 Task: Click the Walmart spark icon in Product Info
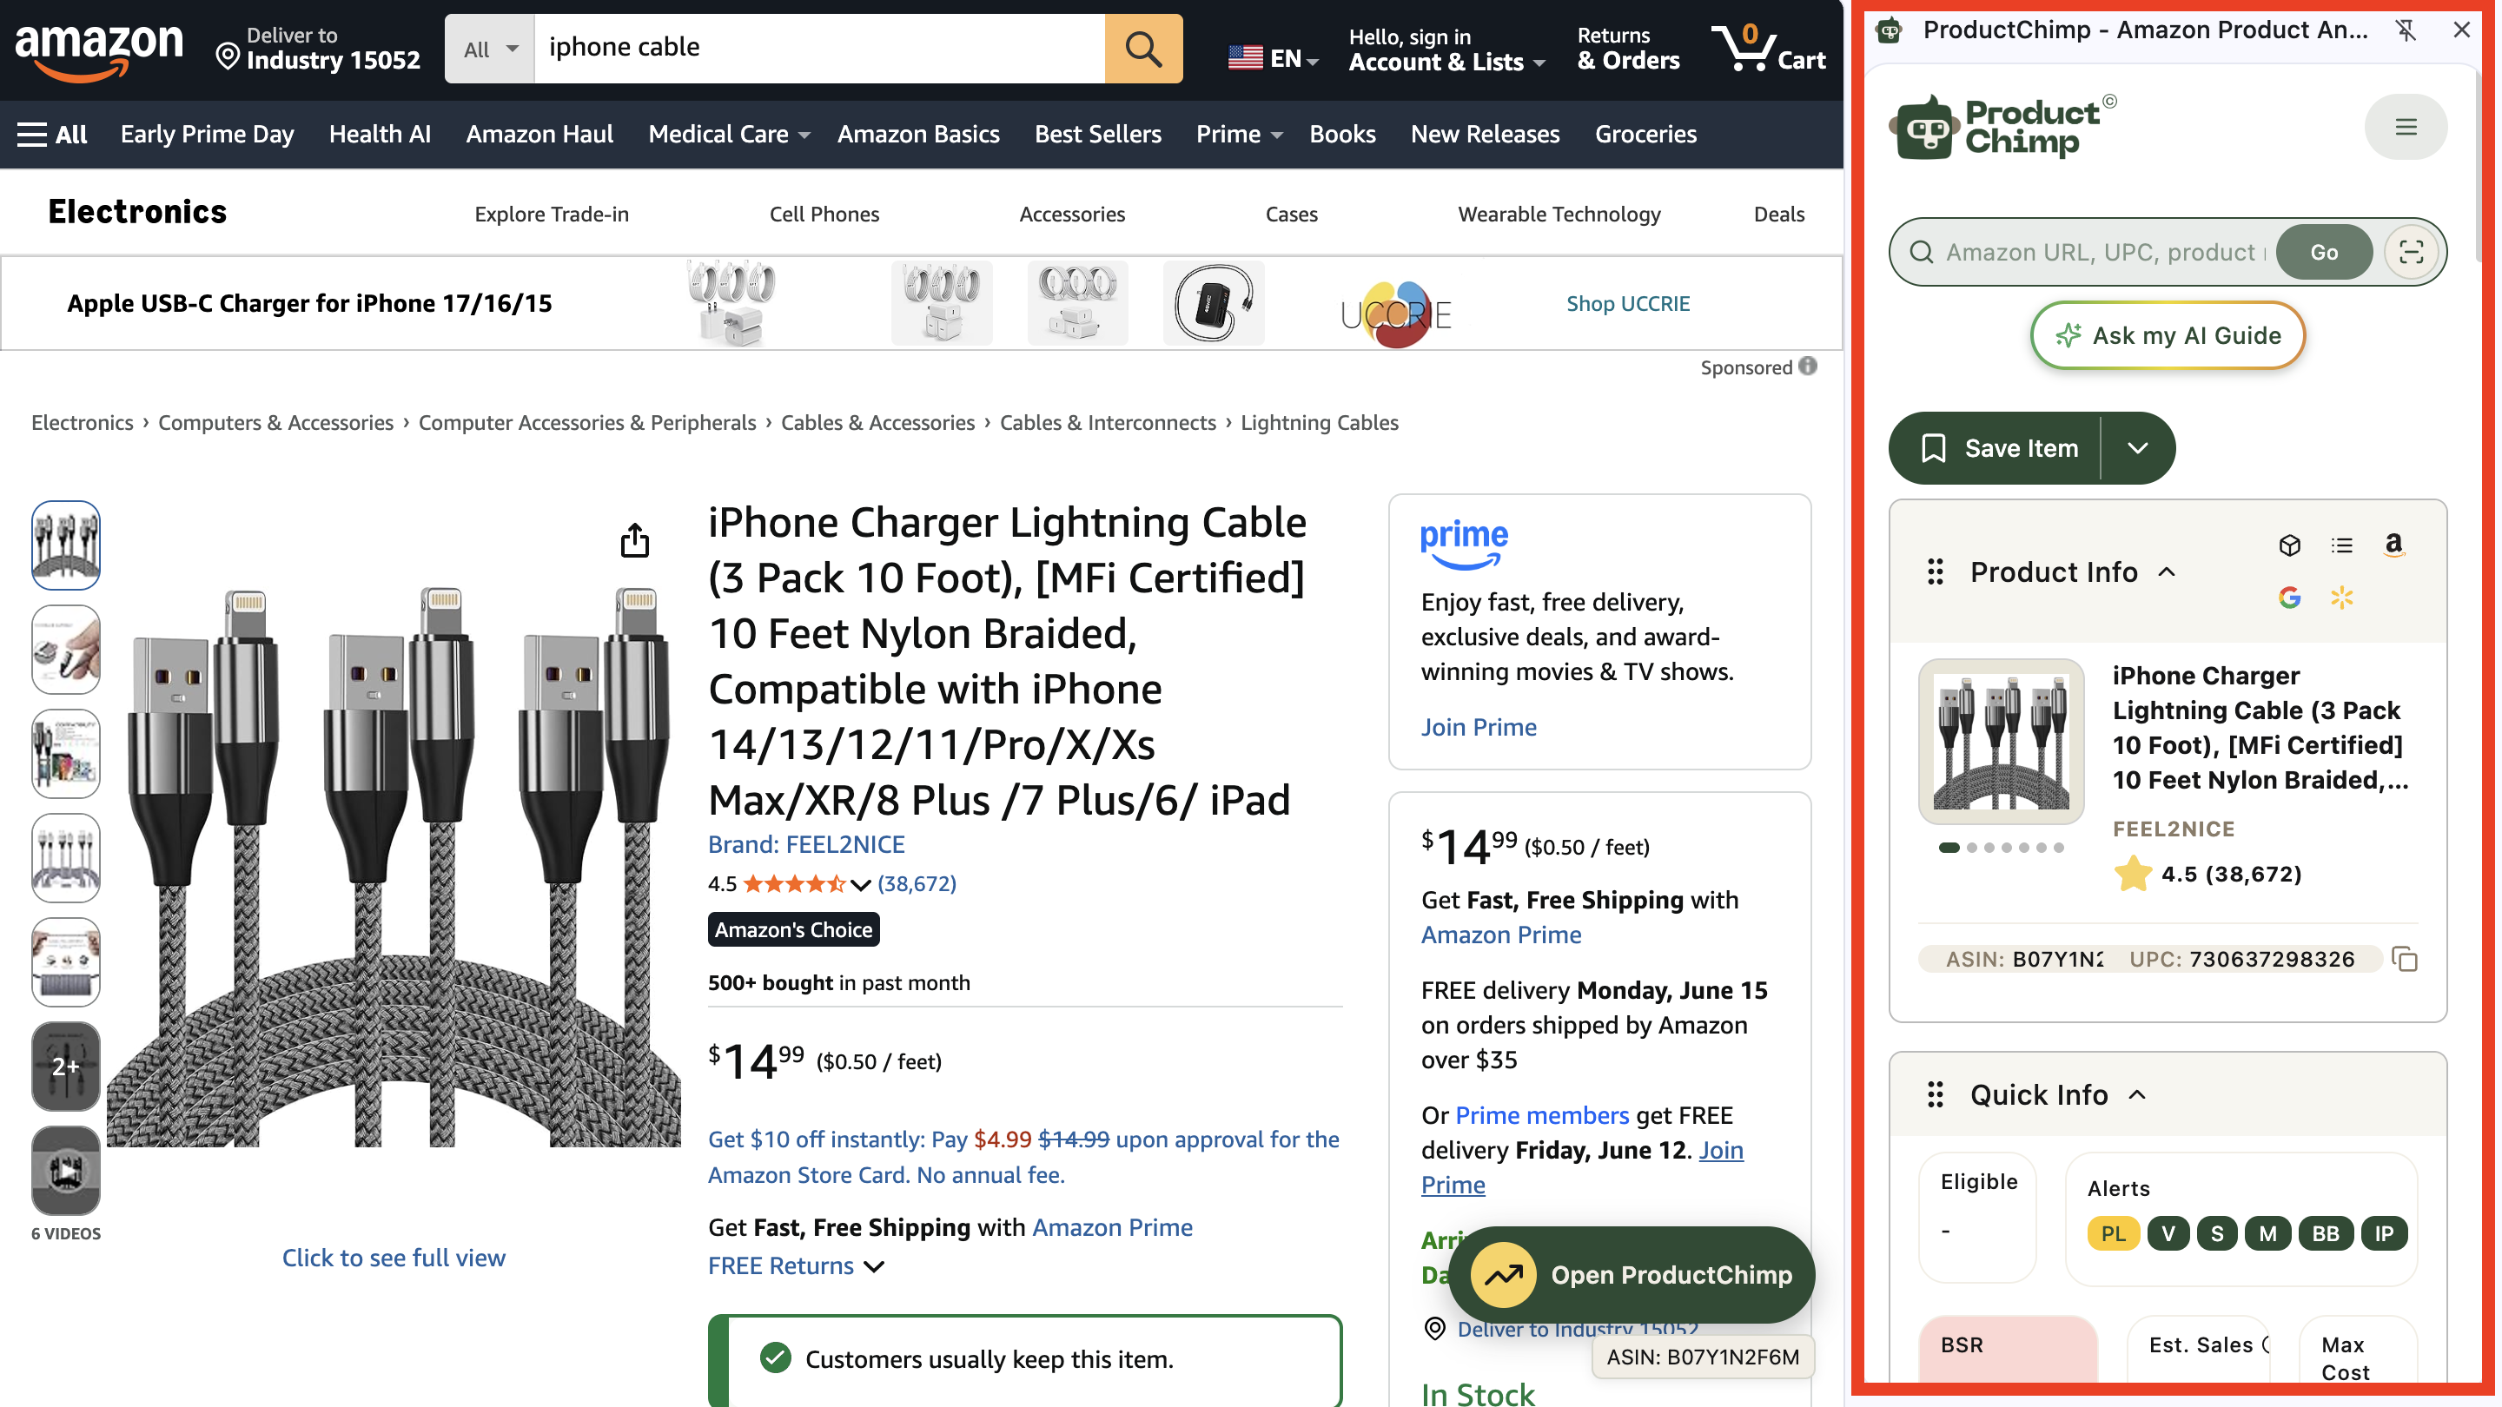coord(2340,598)
